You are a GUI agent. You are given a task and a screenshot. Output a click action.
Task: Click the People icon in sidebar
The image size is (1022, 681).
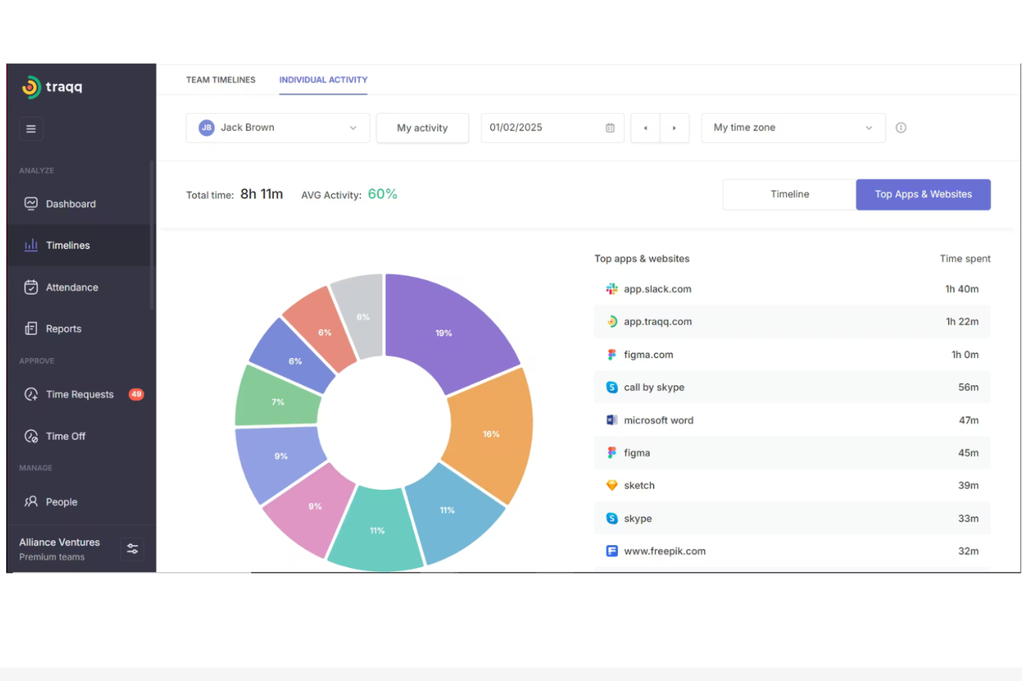click(x=31, y=502)
